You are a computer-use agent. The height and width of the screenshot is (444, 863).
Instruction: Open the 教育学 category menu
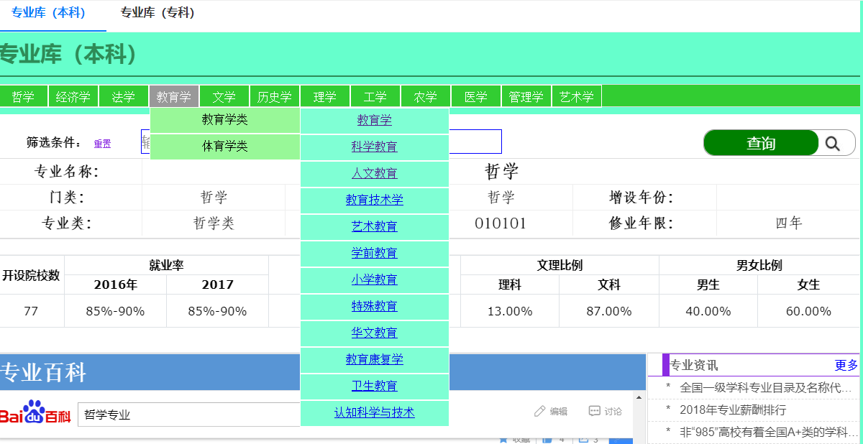pyautogui.click(x=174, y=96)
